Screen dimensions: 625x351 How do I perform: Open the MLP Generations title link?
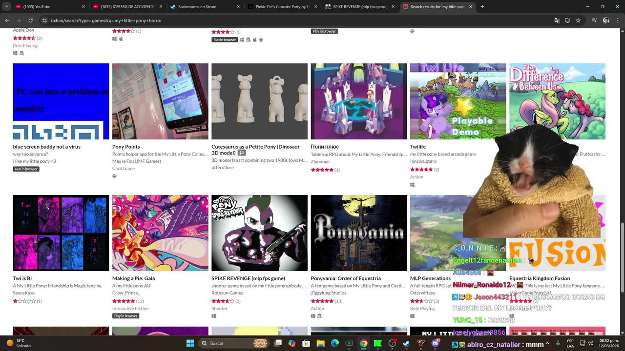click(430, 278)
